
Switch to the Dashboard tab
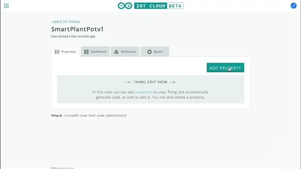(x=95, y=51)
